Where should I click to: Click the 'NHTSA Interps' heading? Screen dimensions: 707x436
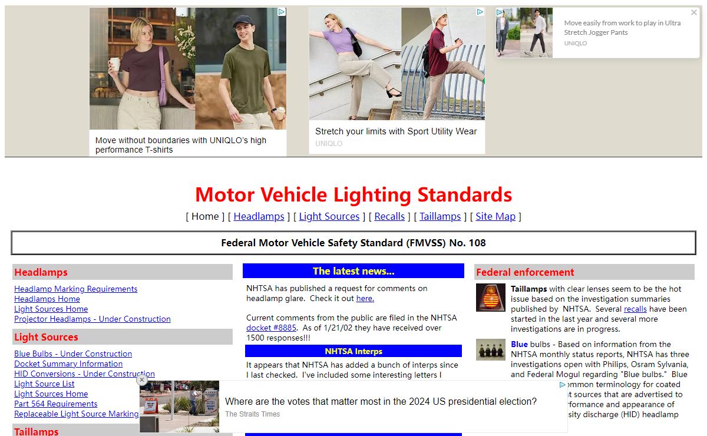point(353,351)
